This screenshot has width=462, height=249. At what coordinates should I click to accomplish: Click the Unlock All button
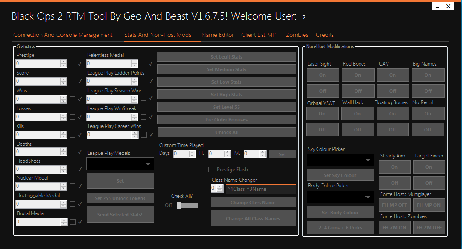(227, 132)
